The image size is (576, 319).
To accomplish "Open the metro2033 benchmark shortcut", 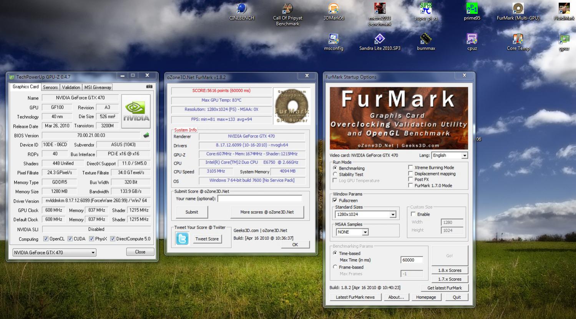I will (380, 14).
